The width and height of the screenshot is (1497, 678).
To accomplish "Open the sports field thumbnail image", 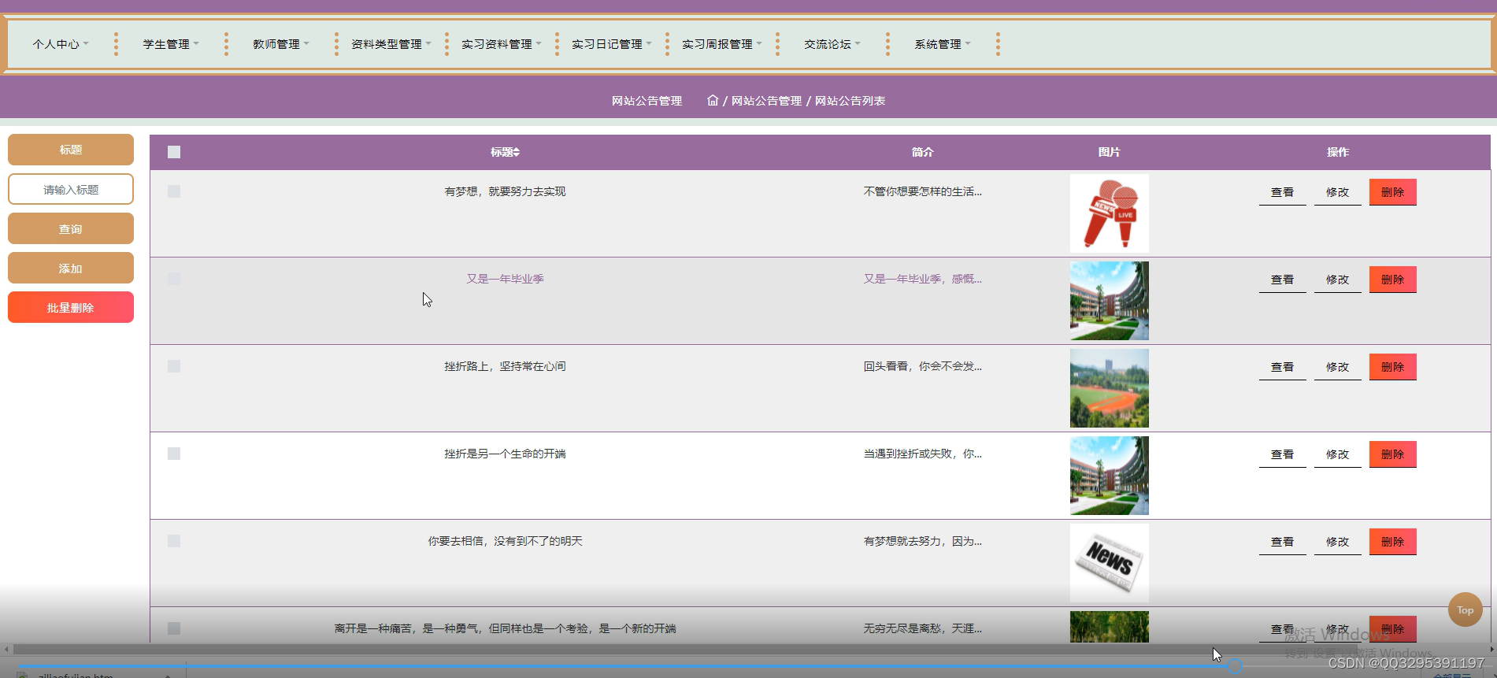I will 1110,388.
